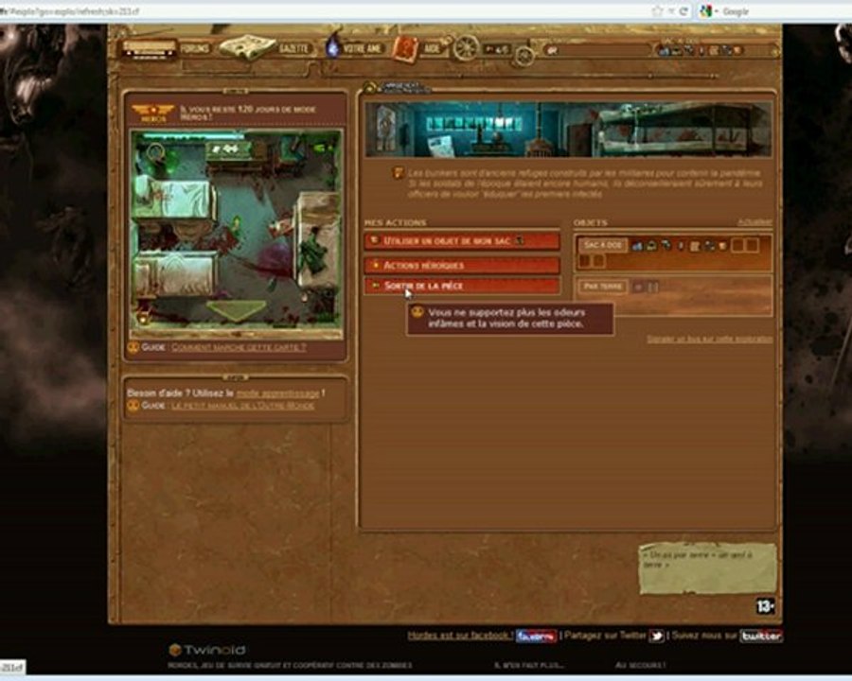The width and height of the screenshot is (852, 681).
Task: Select the seventh orange item in Sac à dos
Action: click(722, 246)
